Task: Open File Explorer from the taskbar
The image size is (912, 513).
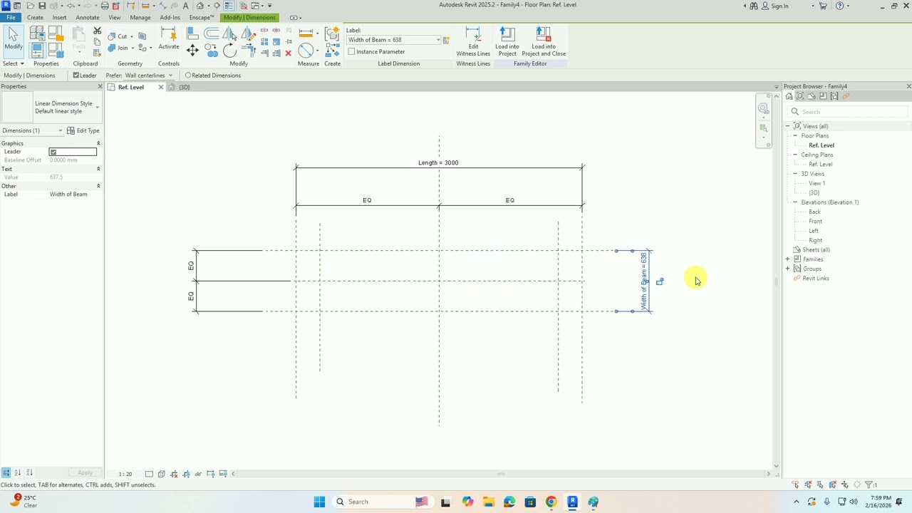Action: [488, 502]
